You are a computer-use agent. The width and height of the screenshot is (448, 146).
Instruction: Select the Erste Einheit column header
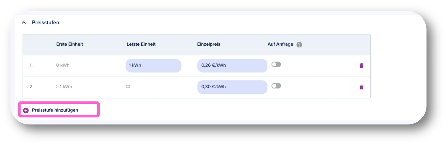[69, 44]
